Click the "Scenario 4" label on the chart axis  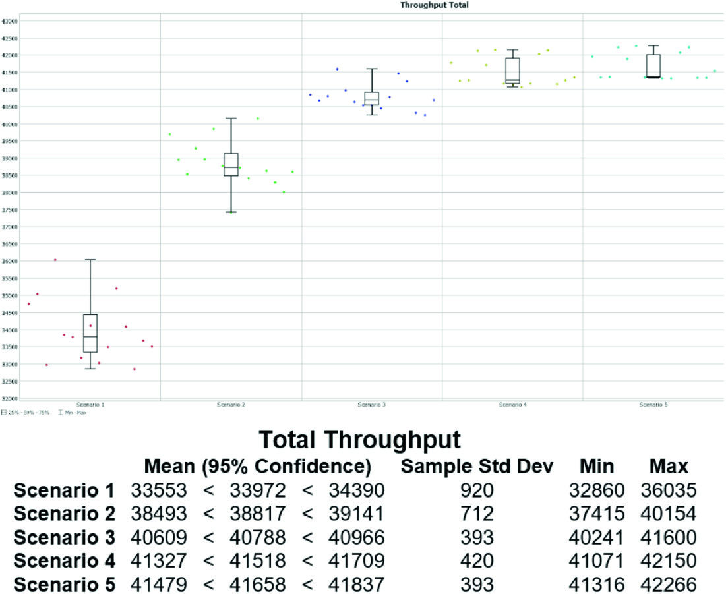pyautogui.click(x=512, y=405)
